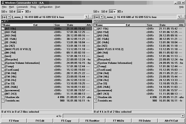Viewport: 186px width, 124px height.
Task: Go to root directory in left panel
Action: click(x=86, y=17)
